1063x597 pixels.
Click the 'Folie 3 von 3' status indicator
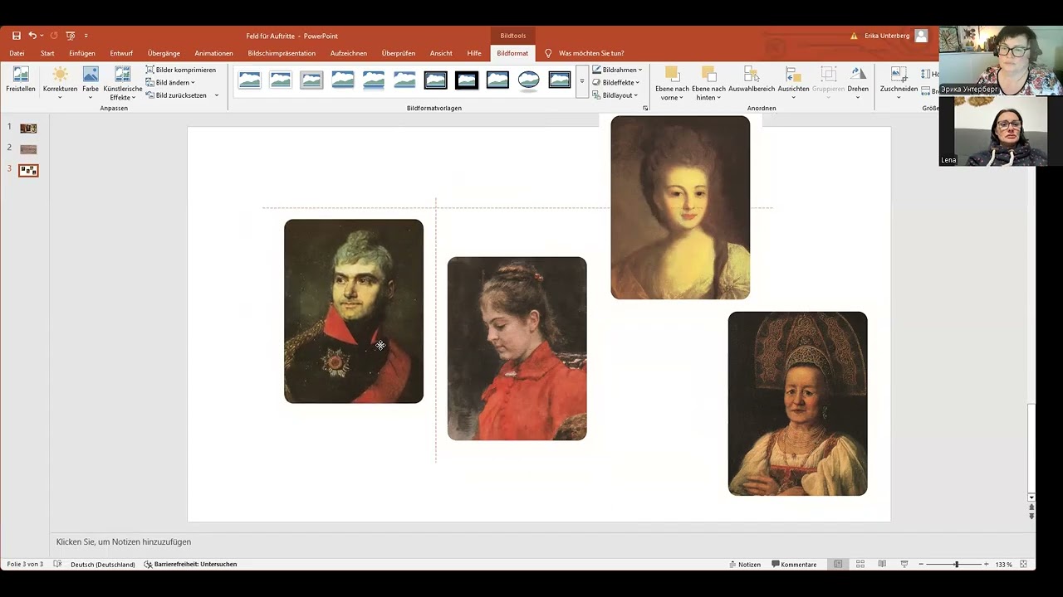click(x=25, y=565)
